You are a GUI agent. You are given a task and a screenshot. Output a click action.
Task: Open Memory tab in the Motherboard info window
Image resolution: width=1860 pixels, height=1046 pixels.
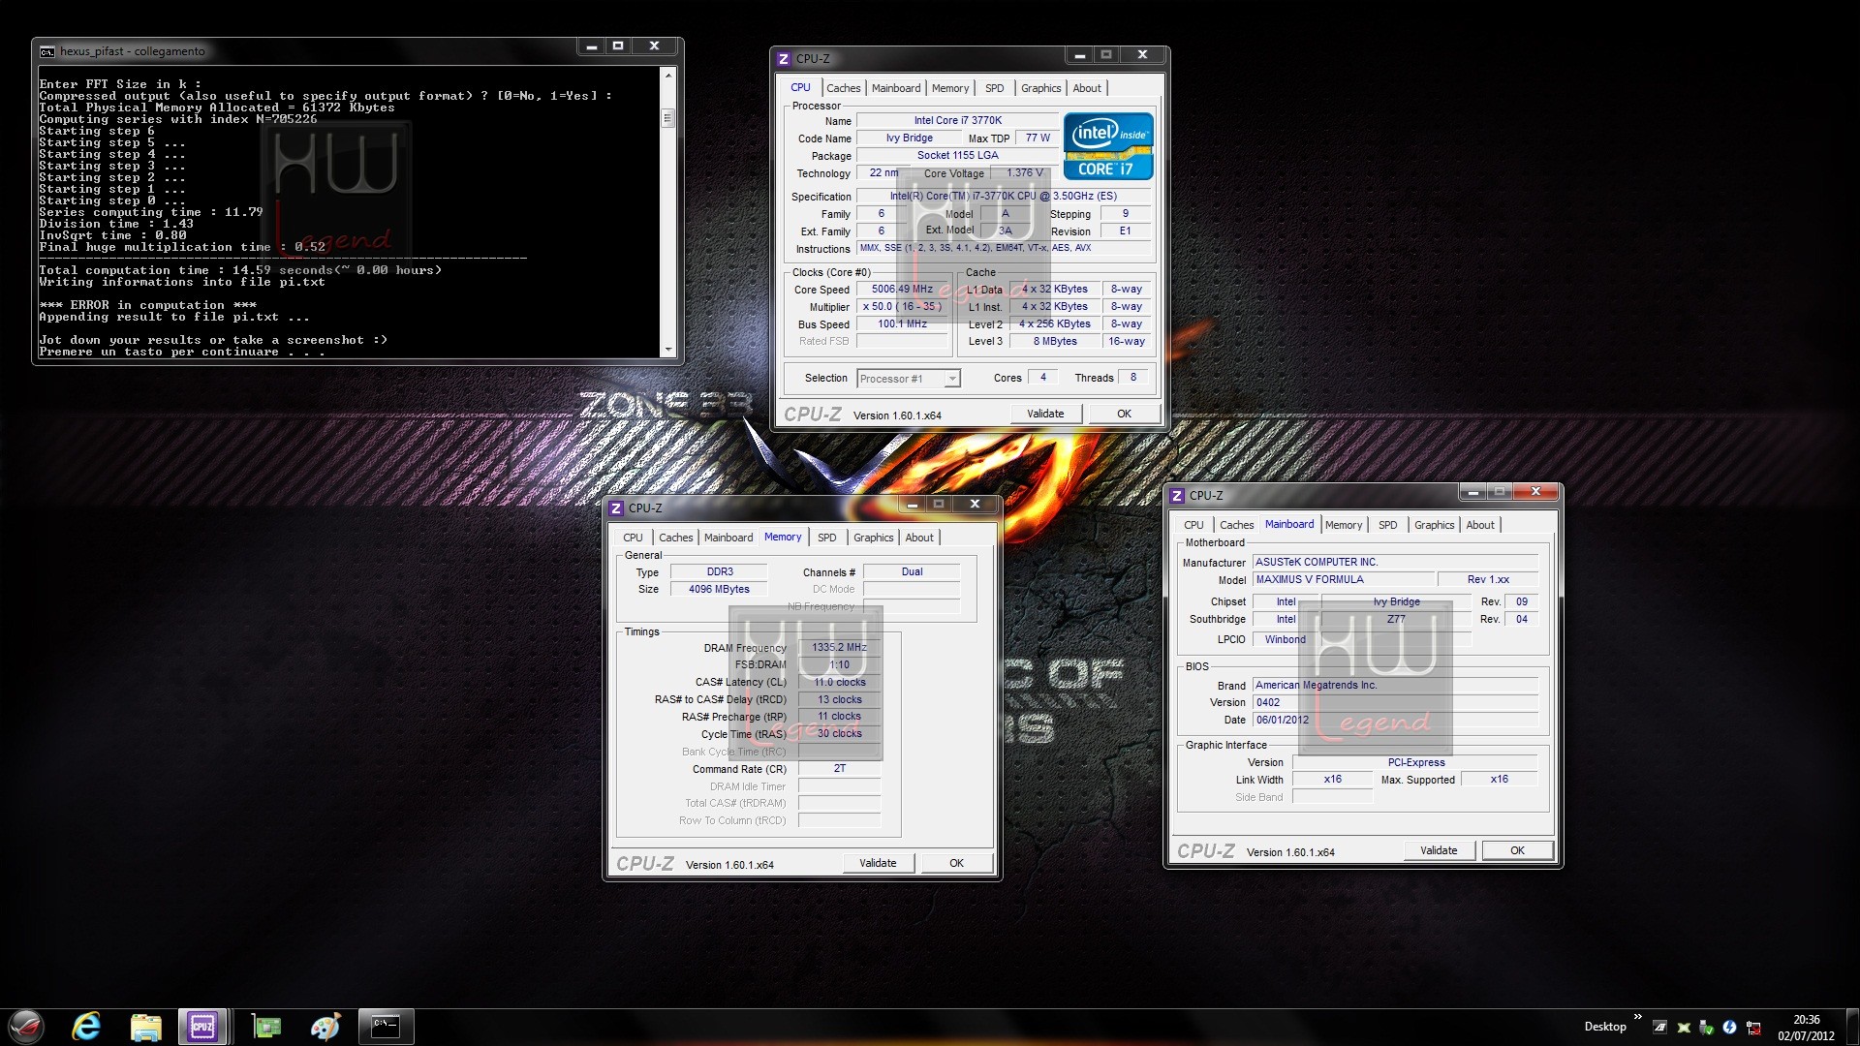coord(1344,525)
